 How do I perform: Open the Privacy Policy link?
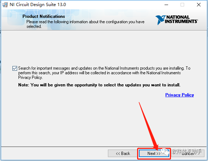click(180, 95)
